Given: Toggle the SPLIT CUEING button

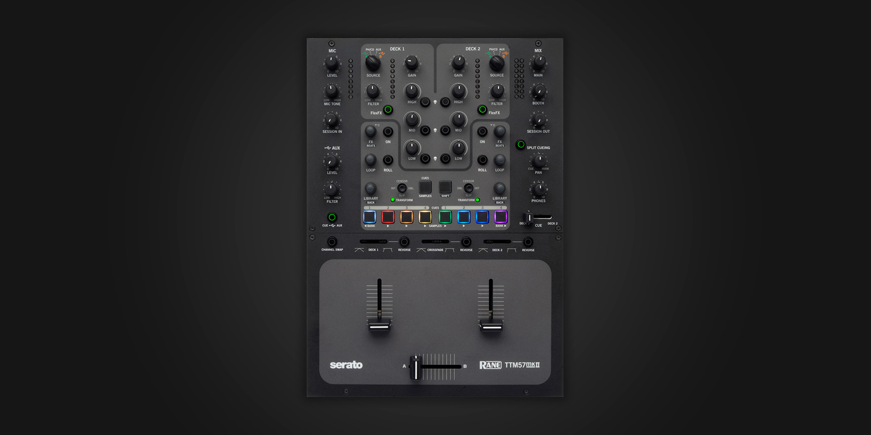Looking at the screenshot, I should pos(521,145).
